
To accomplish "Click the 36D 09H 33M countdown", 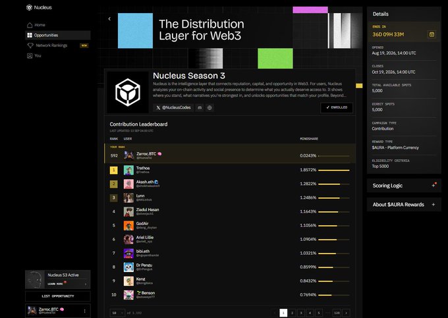I will tap(388, 34).
